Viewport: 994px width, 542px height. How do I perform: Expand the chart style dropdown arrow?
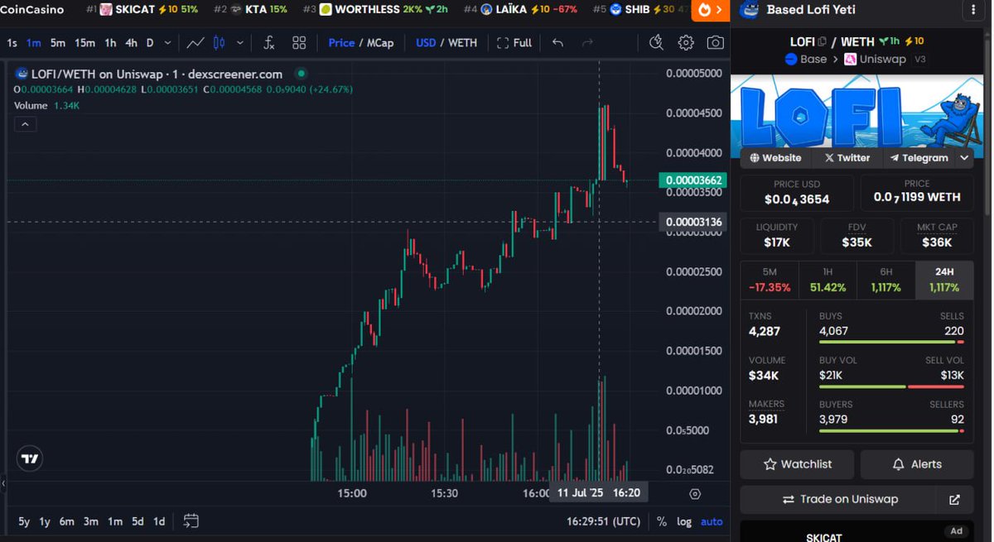[x=240, y=43]
